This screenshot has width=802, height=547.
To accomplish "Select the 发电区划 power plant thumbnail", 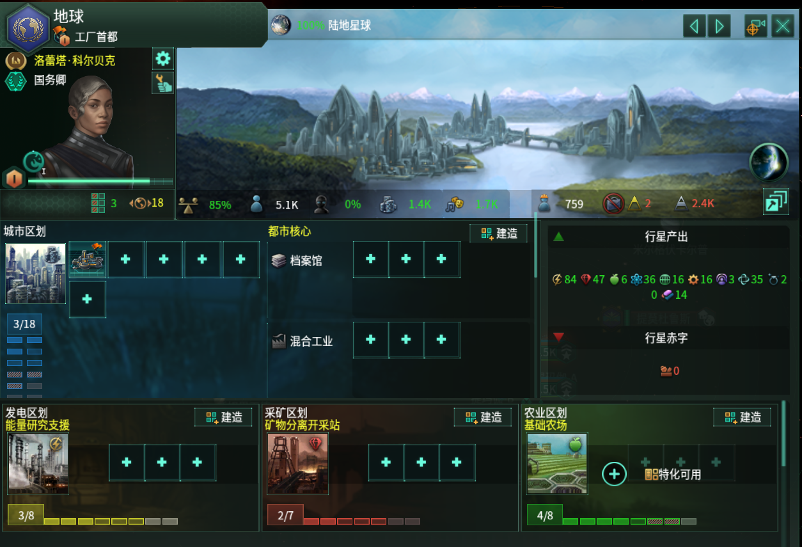I will 38,464.
